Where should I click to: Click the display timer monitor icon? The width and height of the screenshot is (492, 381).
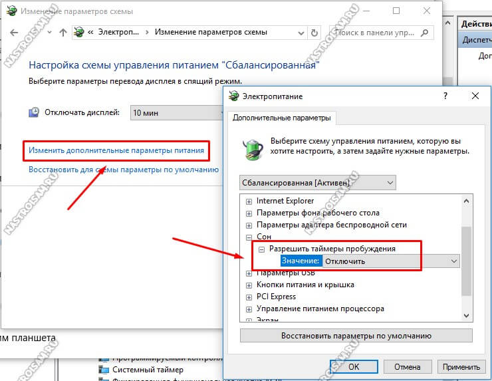pos(34,112)
